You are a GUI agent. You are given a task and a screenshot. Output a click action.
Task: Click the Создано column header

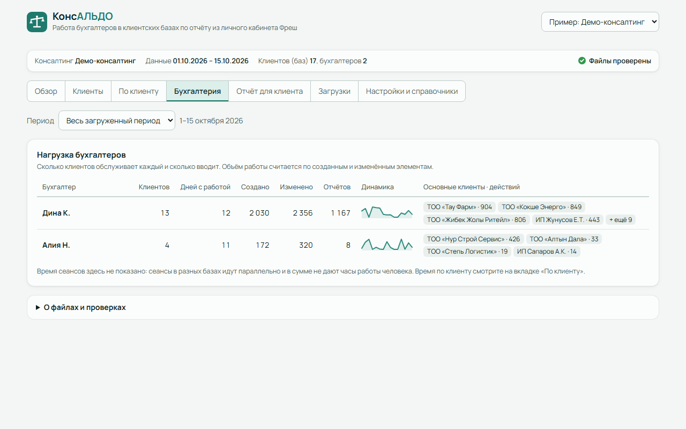[x=255, y=187]
